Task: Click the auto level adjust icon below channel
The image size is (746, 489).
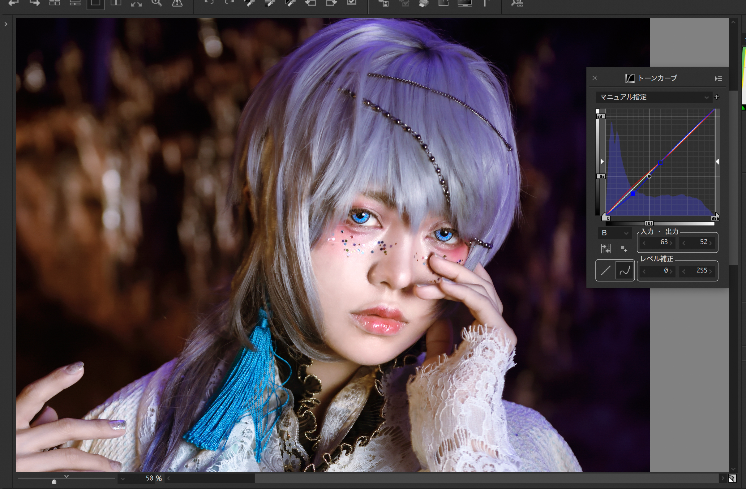Action: pyautogui.click(x=606, y=249)
